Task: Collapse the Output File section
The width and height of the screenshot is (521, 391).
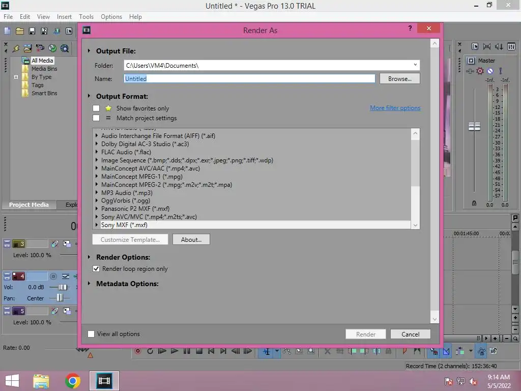Action: pos(89,51)
